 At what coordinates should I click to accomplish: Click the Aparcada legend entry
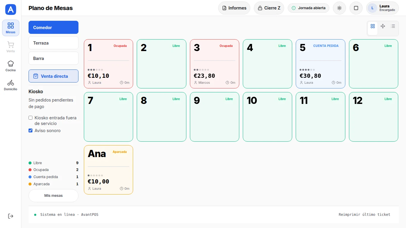click(x=53, y=184)
